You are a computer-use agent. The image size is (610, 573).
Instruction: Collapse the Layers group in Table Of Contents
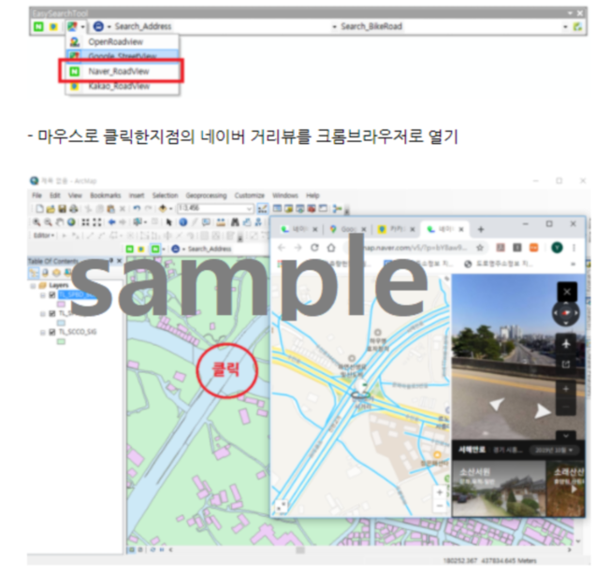click(33, 286)
